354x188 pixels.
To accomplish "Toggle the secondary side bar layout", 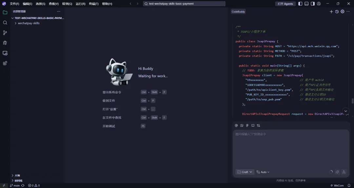I will (313, 4).
